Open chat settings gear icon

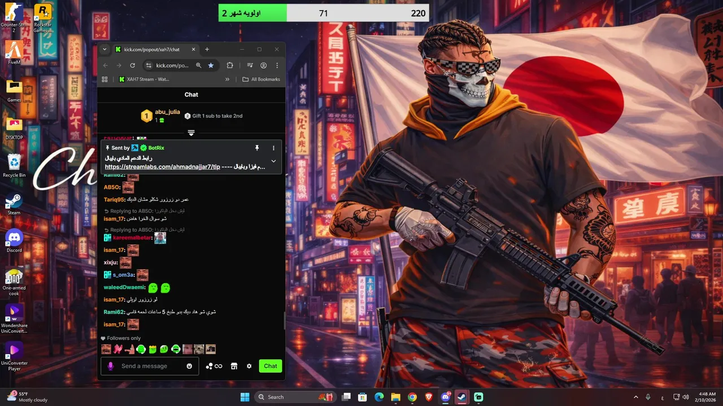249,366
